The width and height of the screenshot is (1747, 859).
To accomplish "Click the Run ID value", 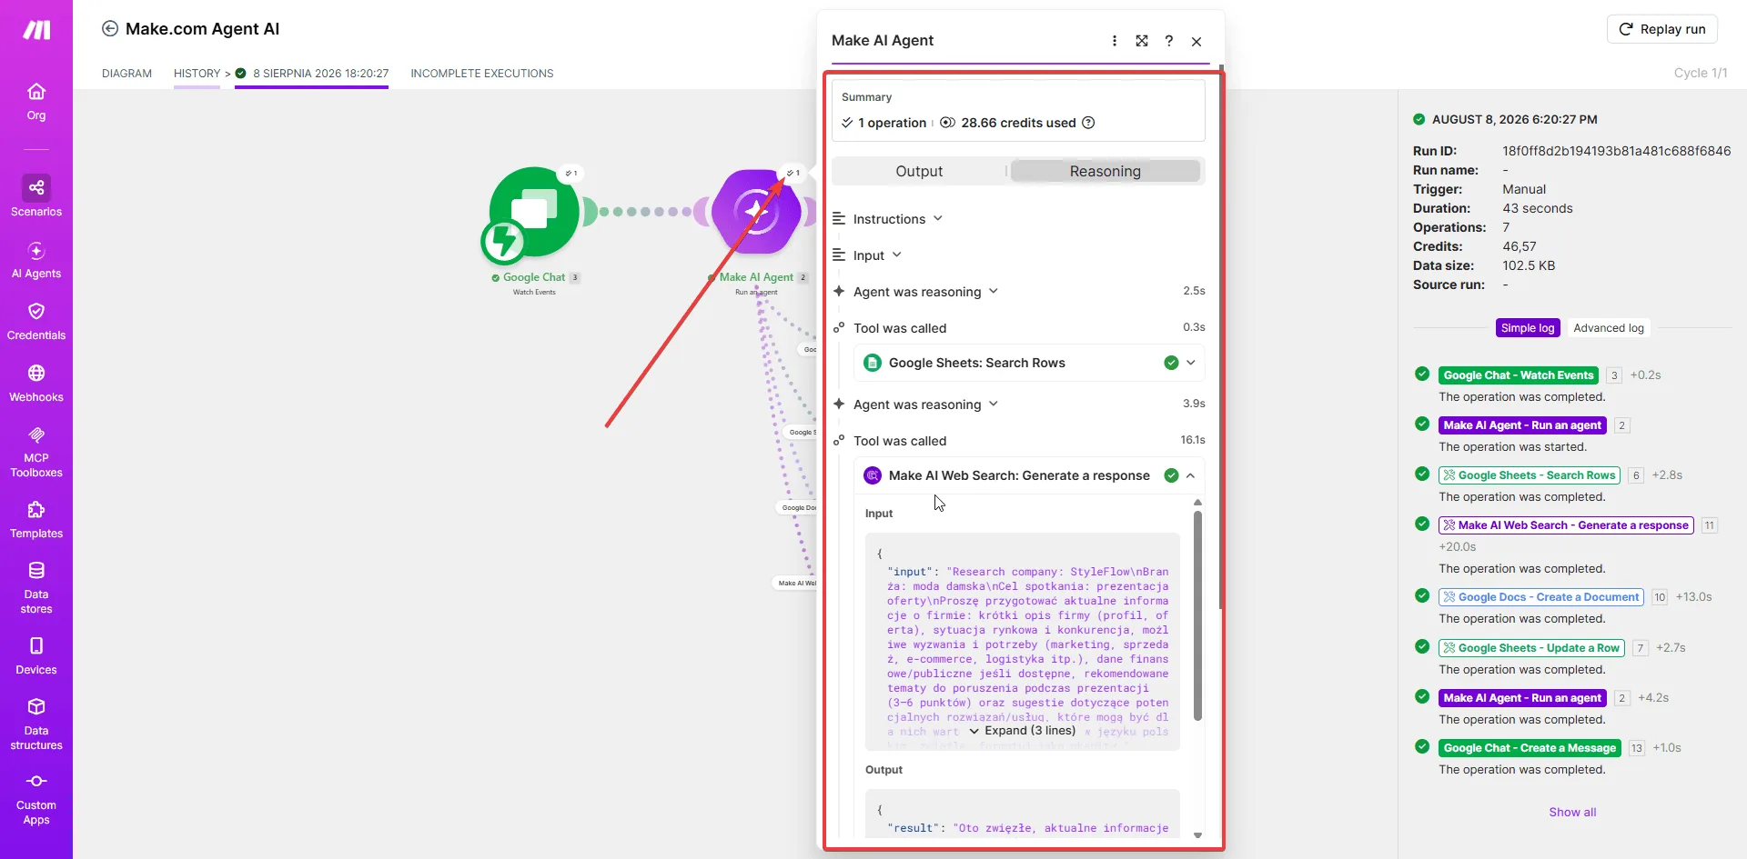I will click(1616, 151).
